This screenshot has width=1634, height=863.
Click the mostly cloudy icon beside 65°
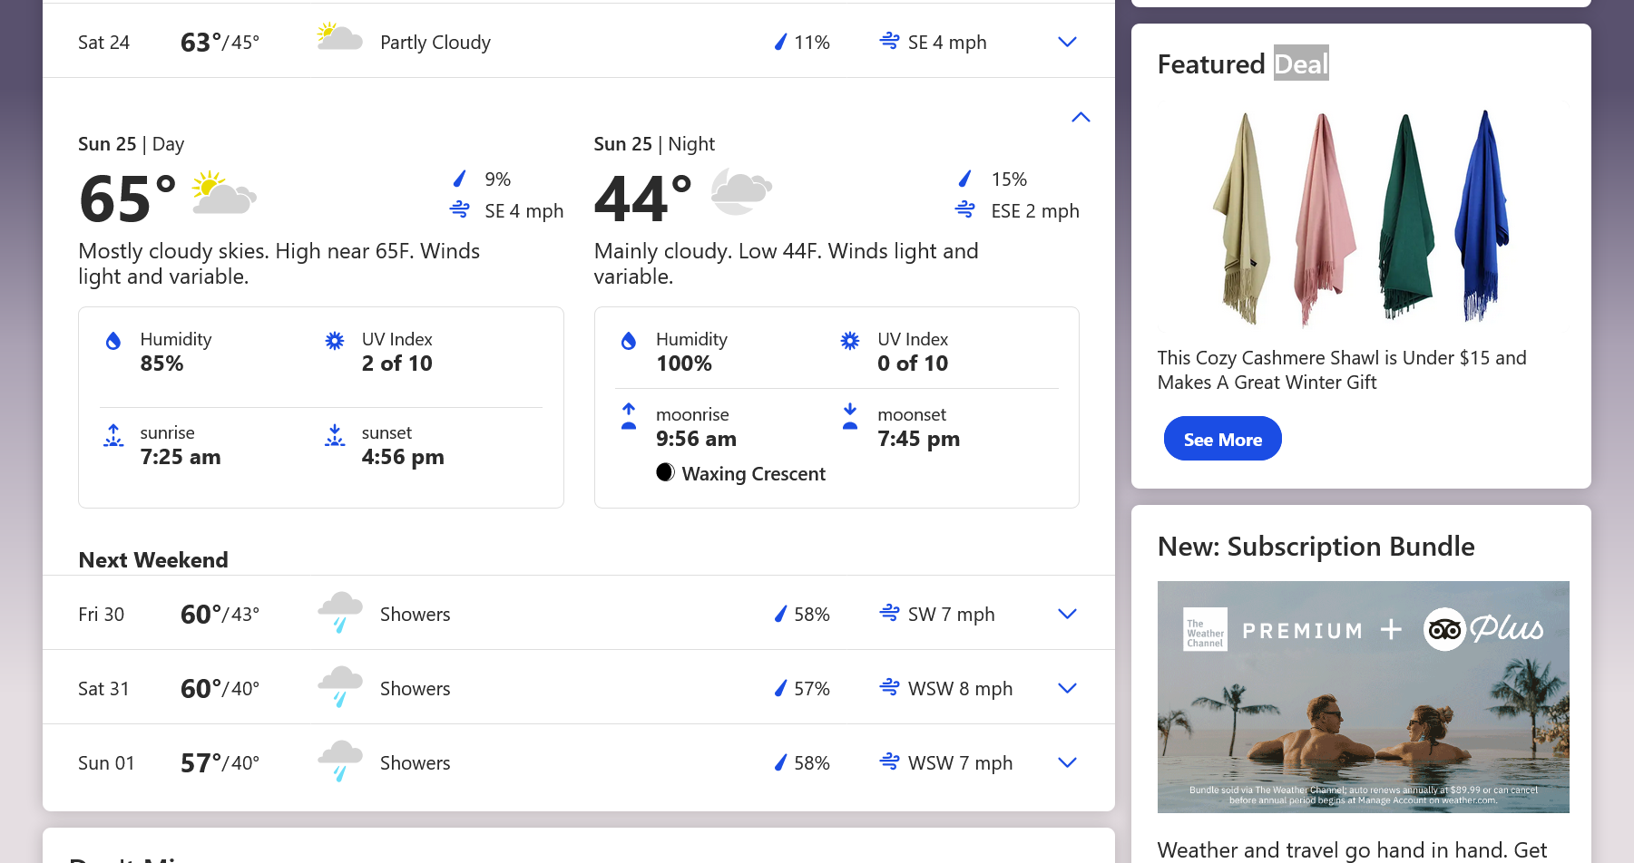(x=223, y=193)
